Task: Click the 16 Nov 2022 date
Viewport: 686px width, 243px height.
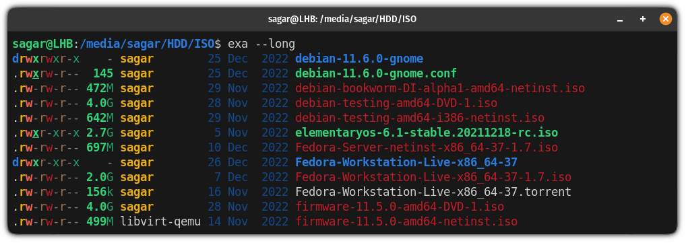Action: [248, 192]
